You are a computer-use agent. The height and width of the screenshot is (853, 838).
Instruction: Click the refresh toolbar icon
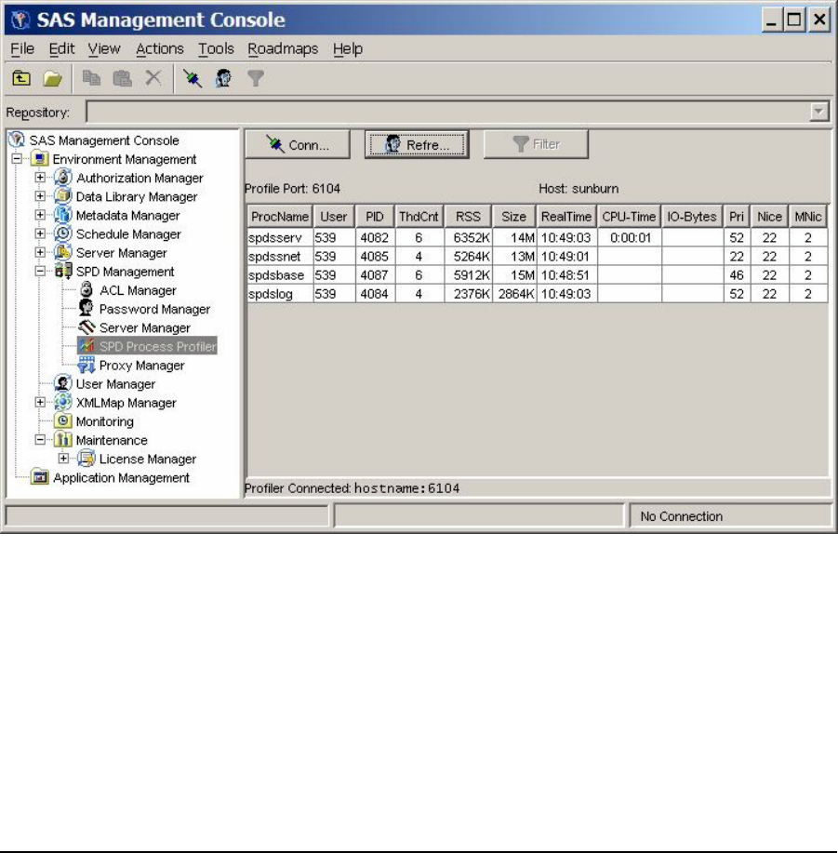(223, 78)
